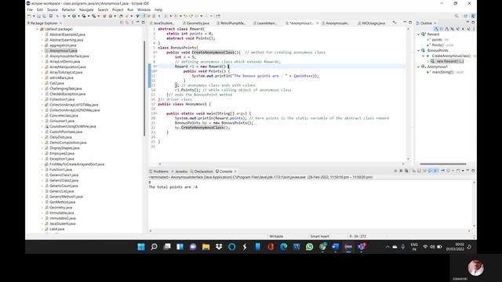Collapse the BonousPoints node in Outline
This screenshot has height=282, width=502.
(x=418, y=50)
